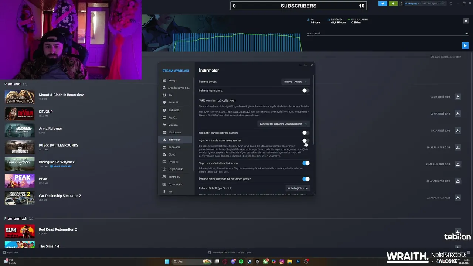Open Discord from the taskbar

click(233, 262)
